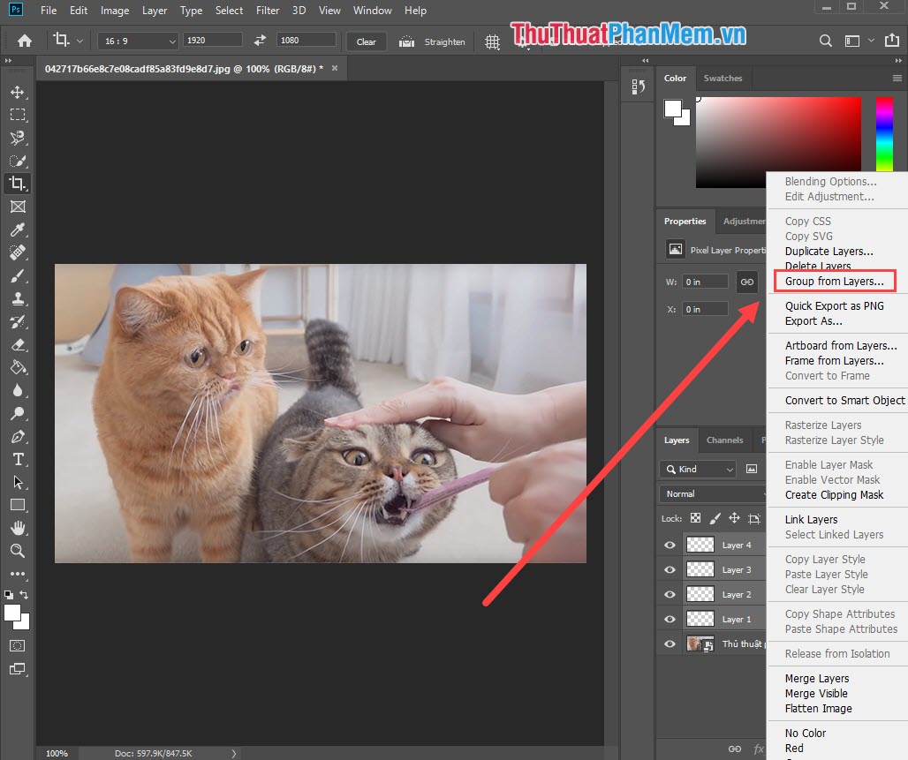Open the crop aspect ratio dropdown showing 16:9
Viewport: 908px width, 760px height.
[x=137, y=41]
